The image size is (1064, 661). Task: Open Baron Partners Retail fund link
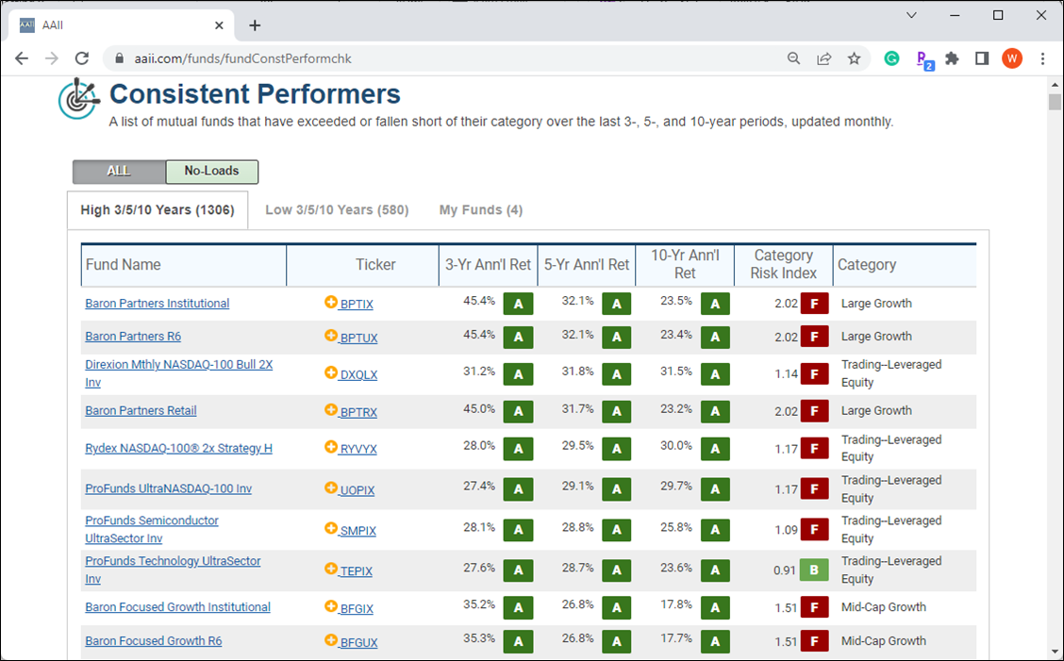pyautogui.click(x=141, y=410)
